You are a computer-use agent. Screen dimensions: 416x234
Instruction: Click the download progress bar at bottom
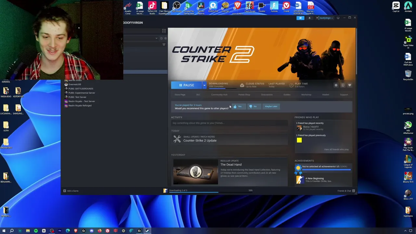pos(211,192)
